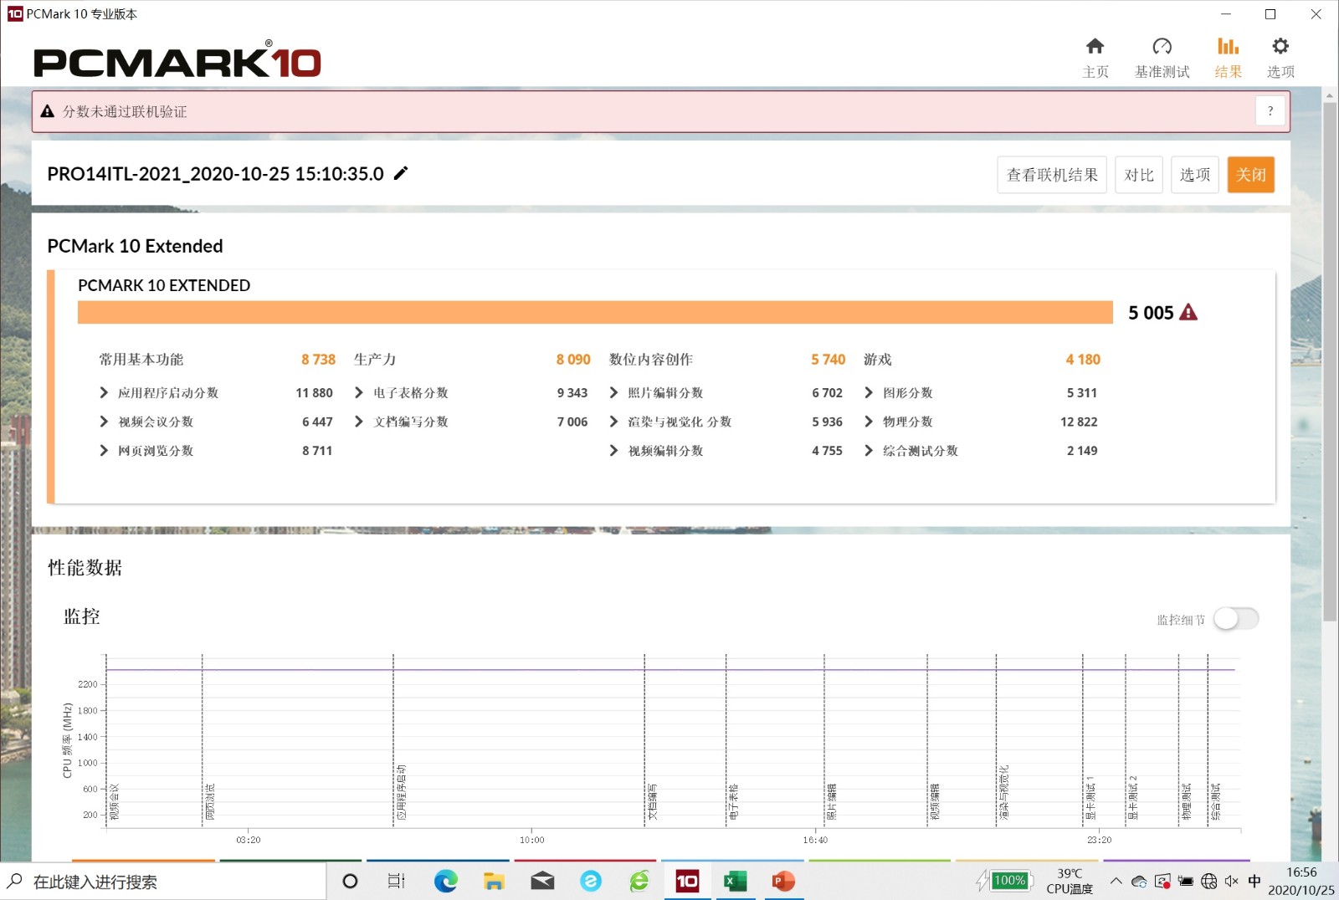
Task: Click the 渲染与视觉化 marker on monitoring chart
Action: (1003, 791)
